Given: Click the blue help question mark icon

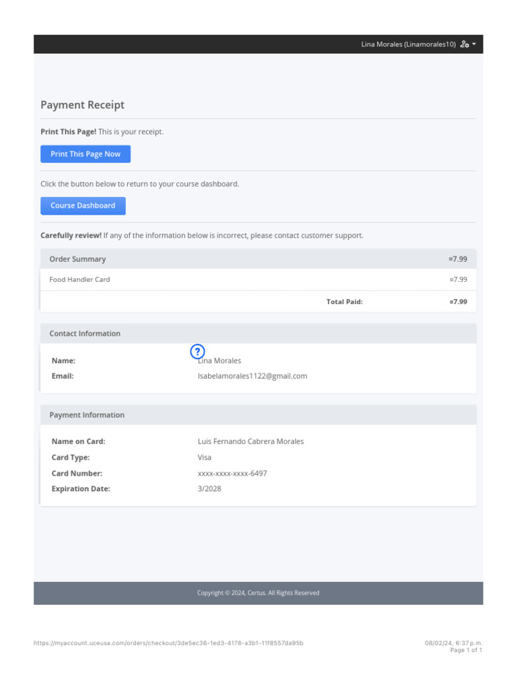Looking at the screenshot, I should tap(197, 351).
